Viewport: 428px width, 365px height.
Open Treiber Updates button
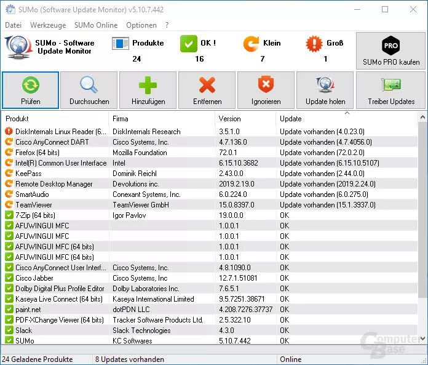pos(391,90)
